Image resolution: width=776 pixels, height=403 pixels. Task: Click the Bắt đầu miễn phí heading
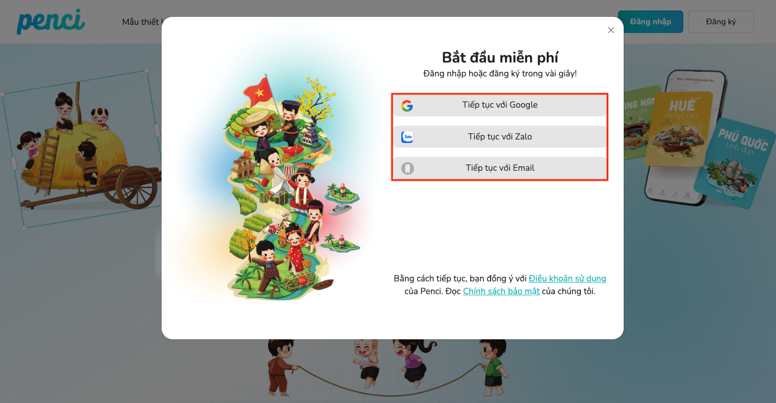(x=500, y=57)
